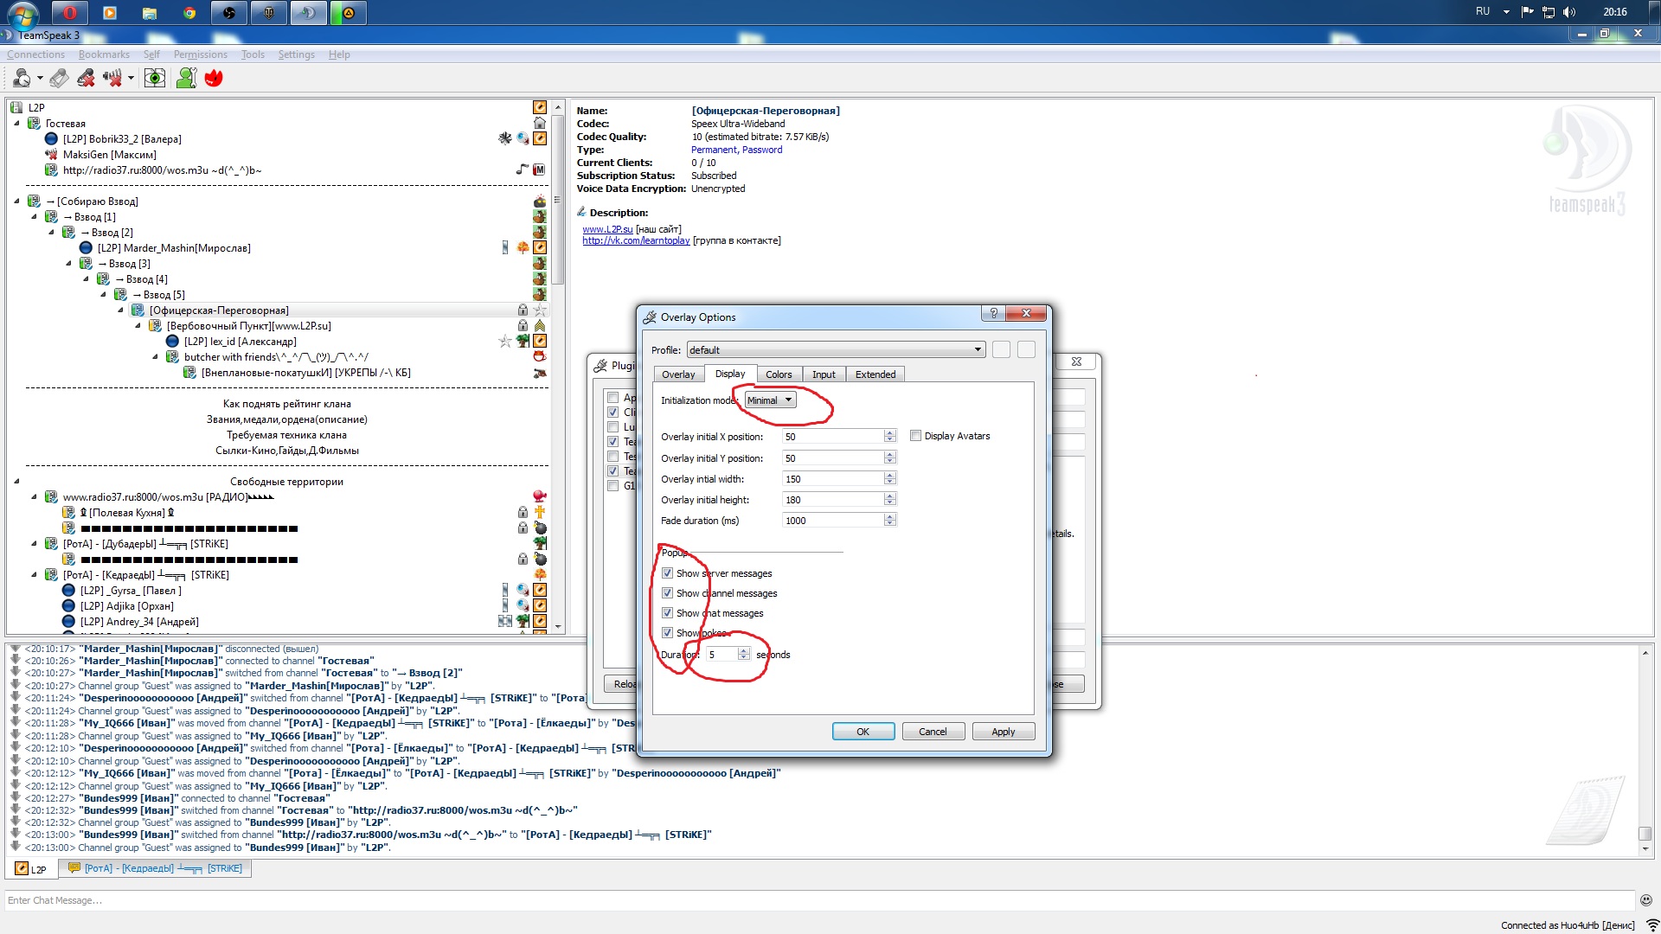Click Apply in Overlay Options
The image size is (1661, 934).
1003,732
